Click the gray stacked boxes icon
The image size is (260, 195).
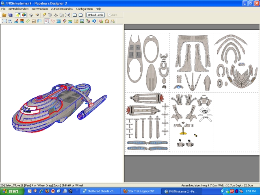coord(50,15)
